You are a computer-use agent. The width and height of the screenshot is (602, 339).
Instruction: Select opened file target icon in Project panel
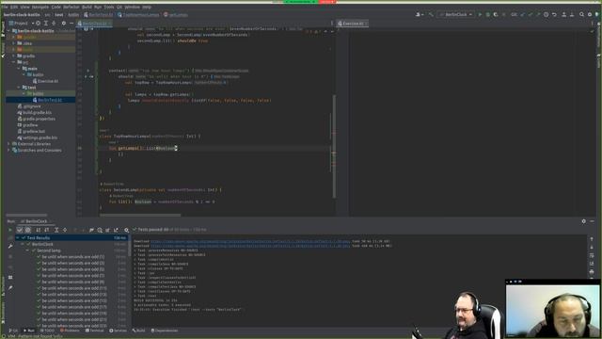coord(38,23)
